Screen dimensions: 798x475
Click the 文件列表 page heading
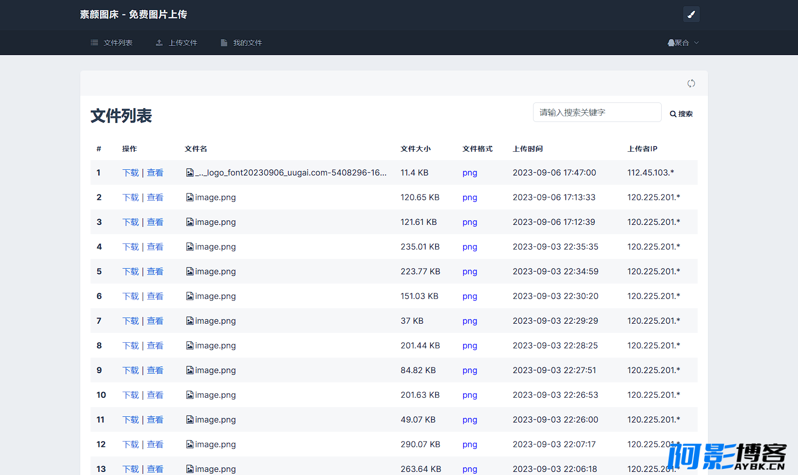pos(121,116)
